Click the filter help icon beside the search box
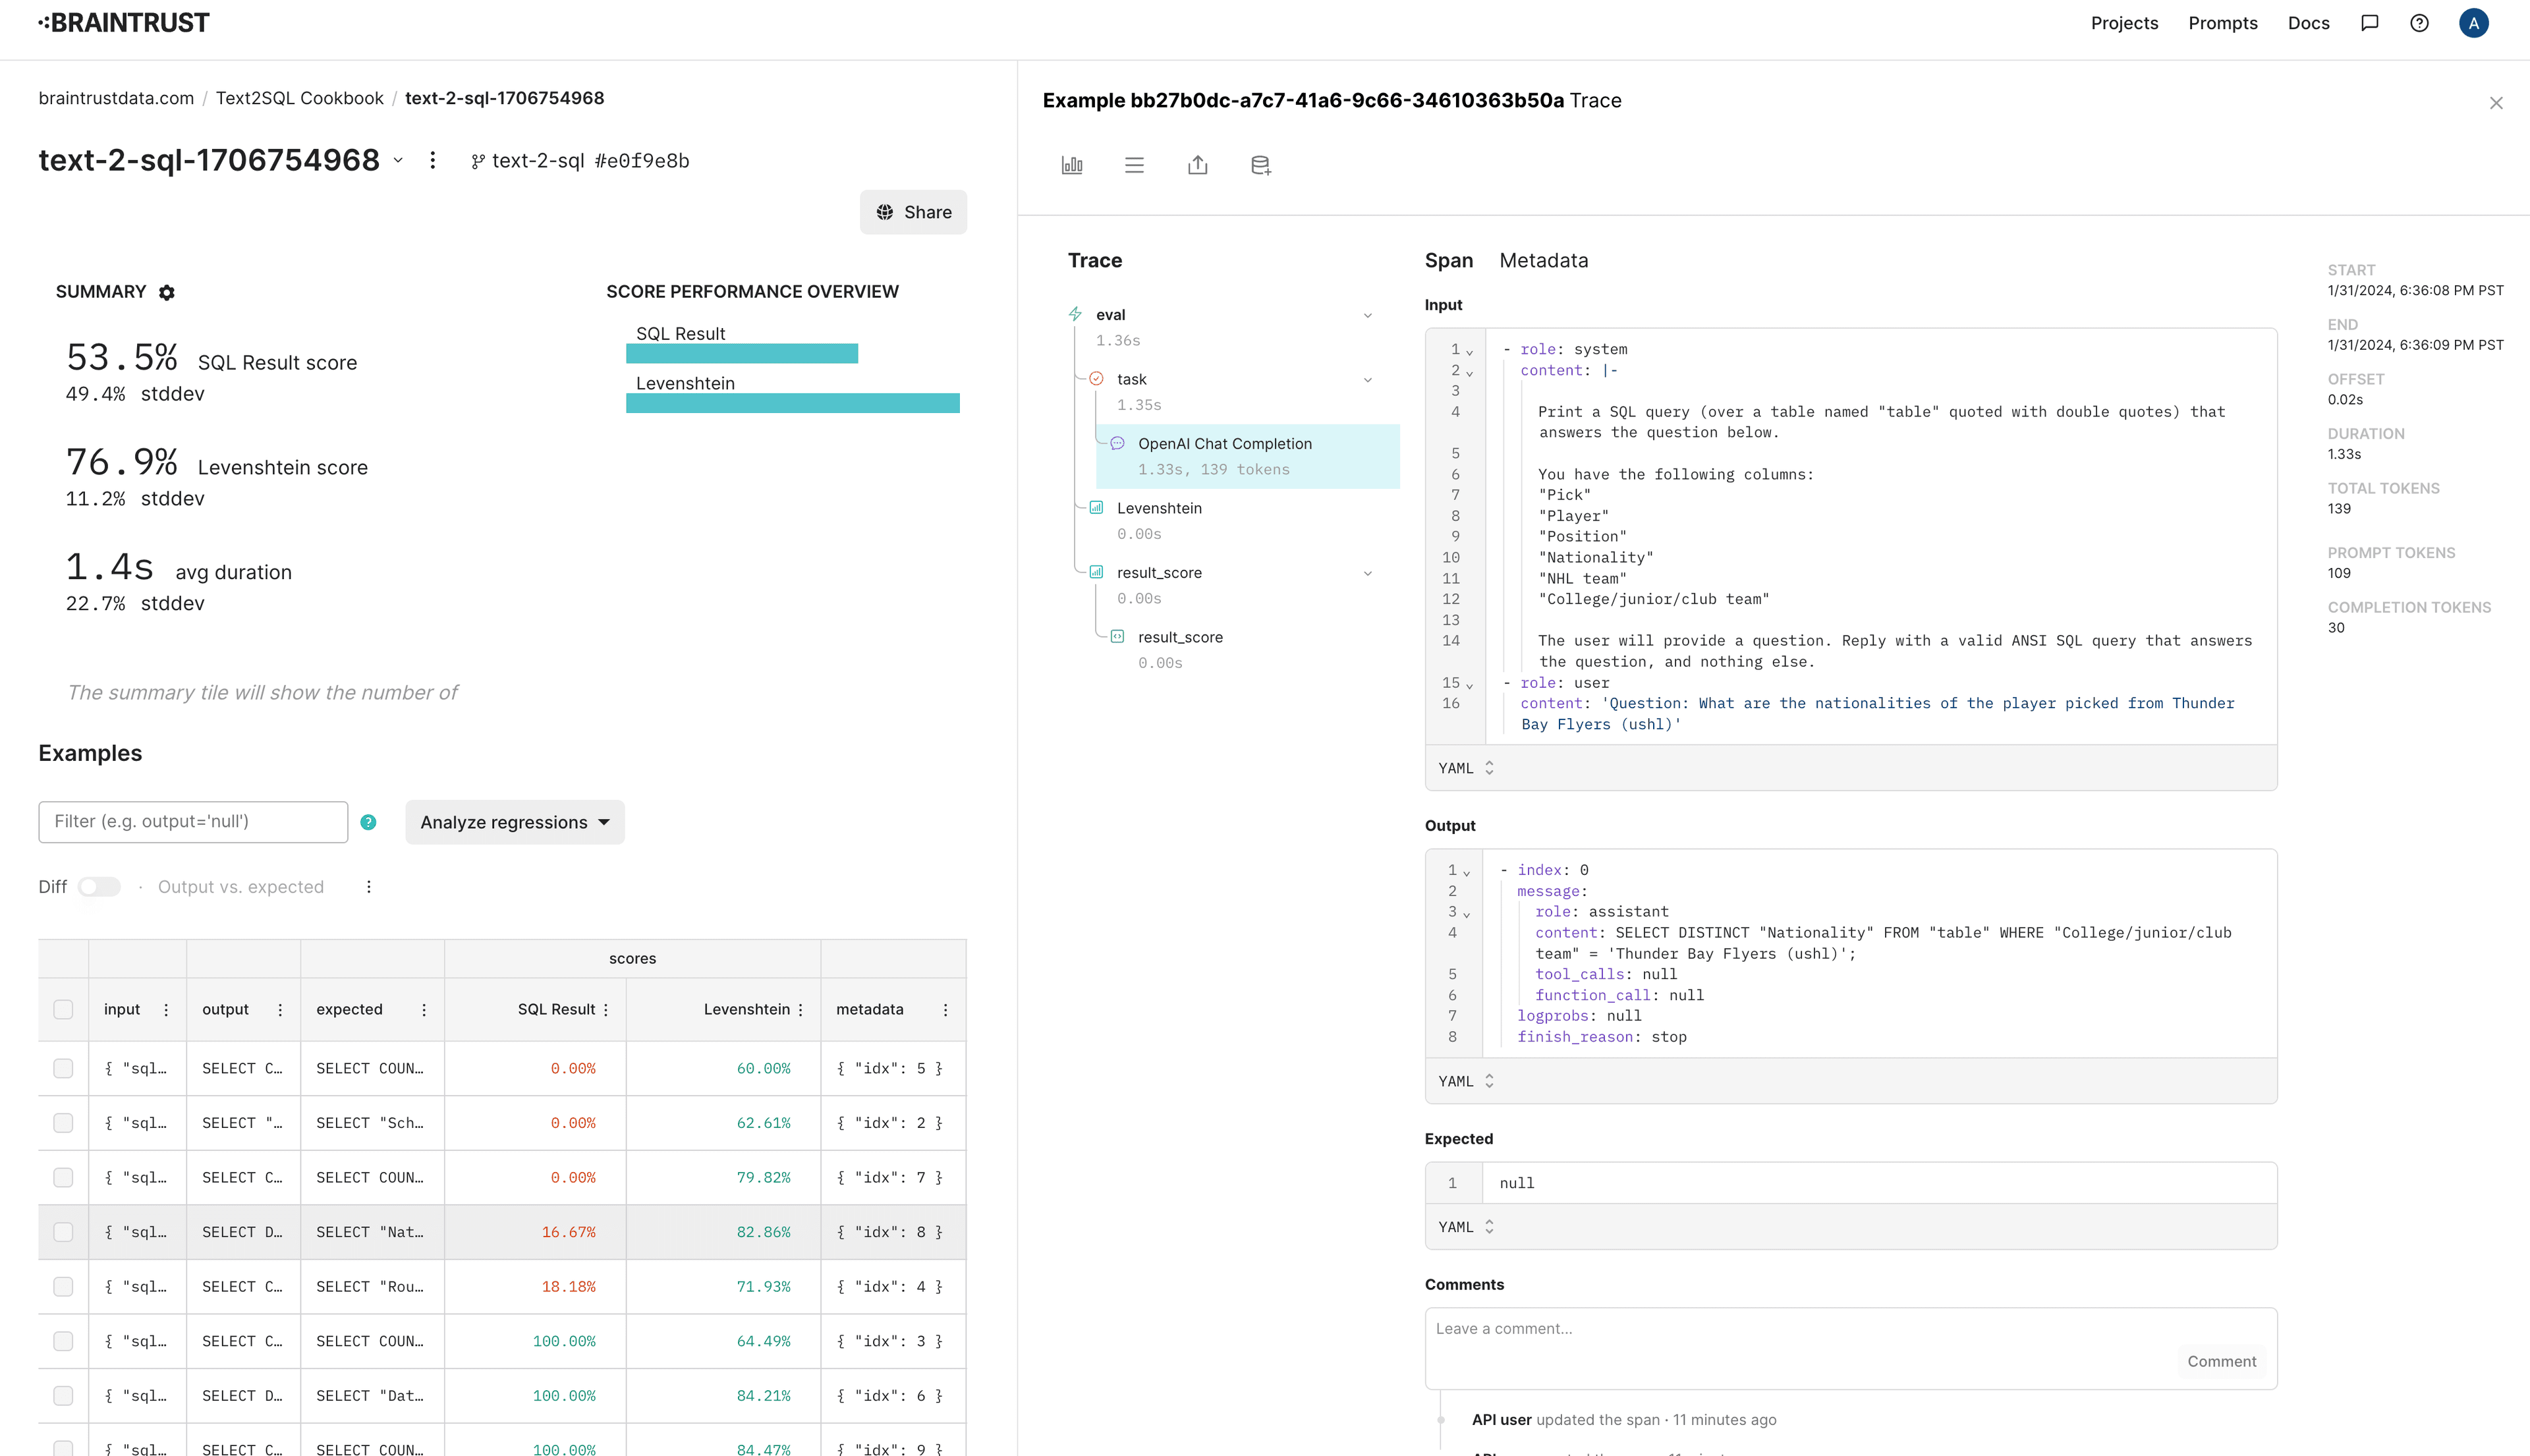 point(368,822)
